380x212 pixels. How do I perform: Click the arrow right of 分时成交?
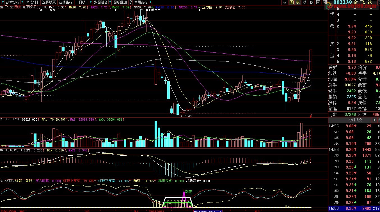pos(375,120)
